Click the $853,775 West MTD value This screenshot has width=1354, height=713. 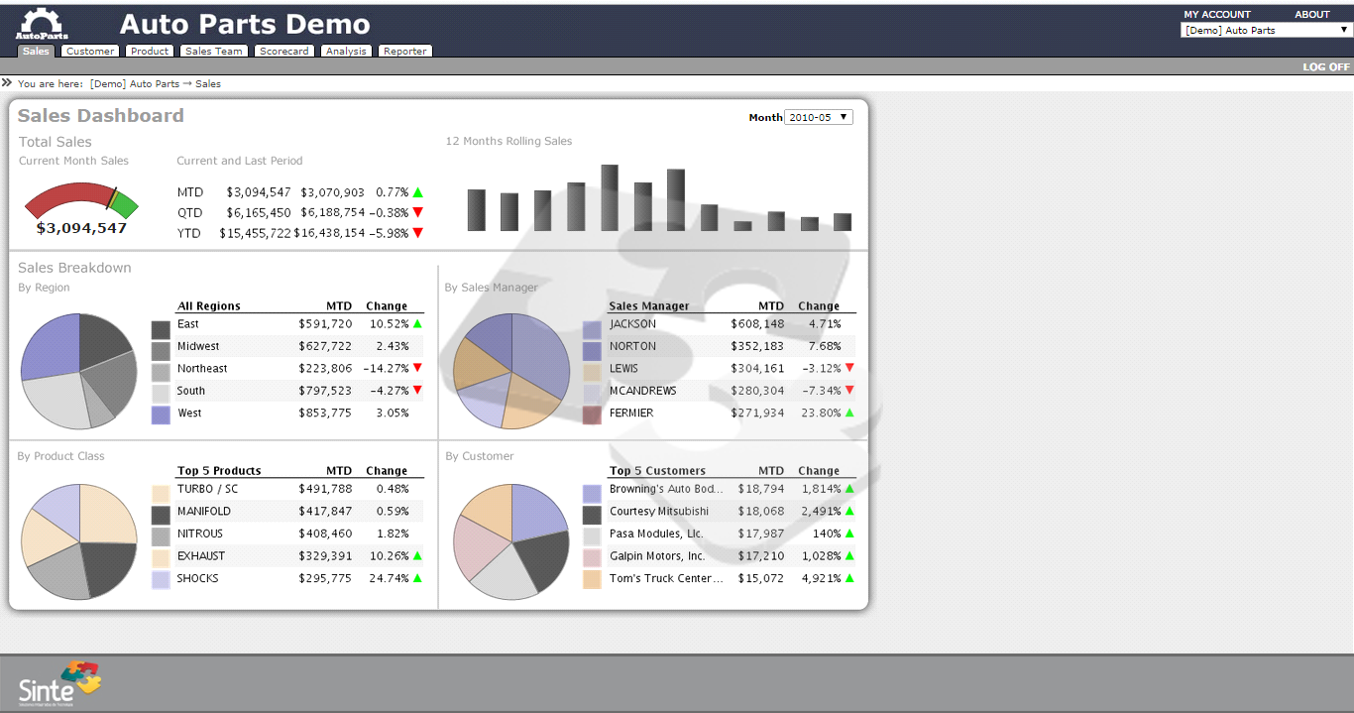[325, 413]
